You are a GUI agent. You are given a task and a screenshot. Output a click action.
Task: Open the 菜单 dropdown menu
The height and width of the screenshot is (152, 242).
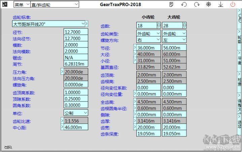tap(22, 5)
